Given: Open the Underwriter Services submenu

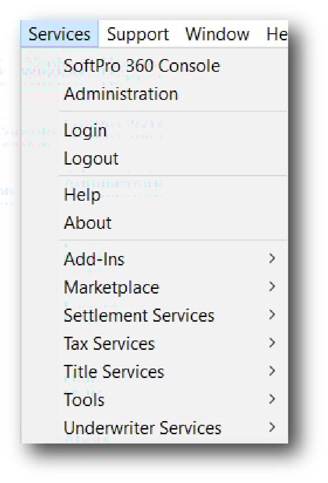Looking at the screenshot, I should tap(142, 428).
